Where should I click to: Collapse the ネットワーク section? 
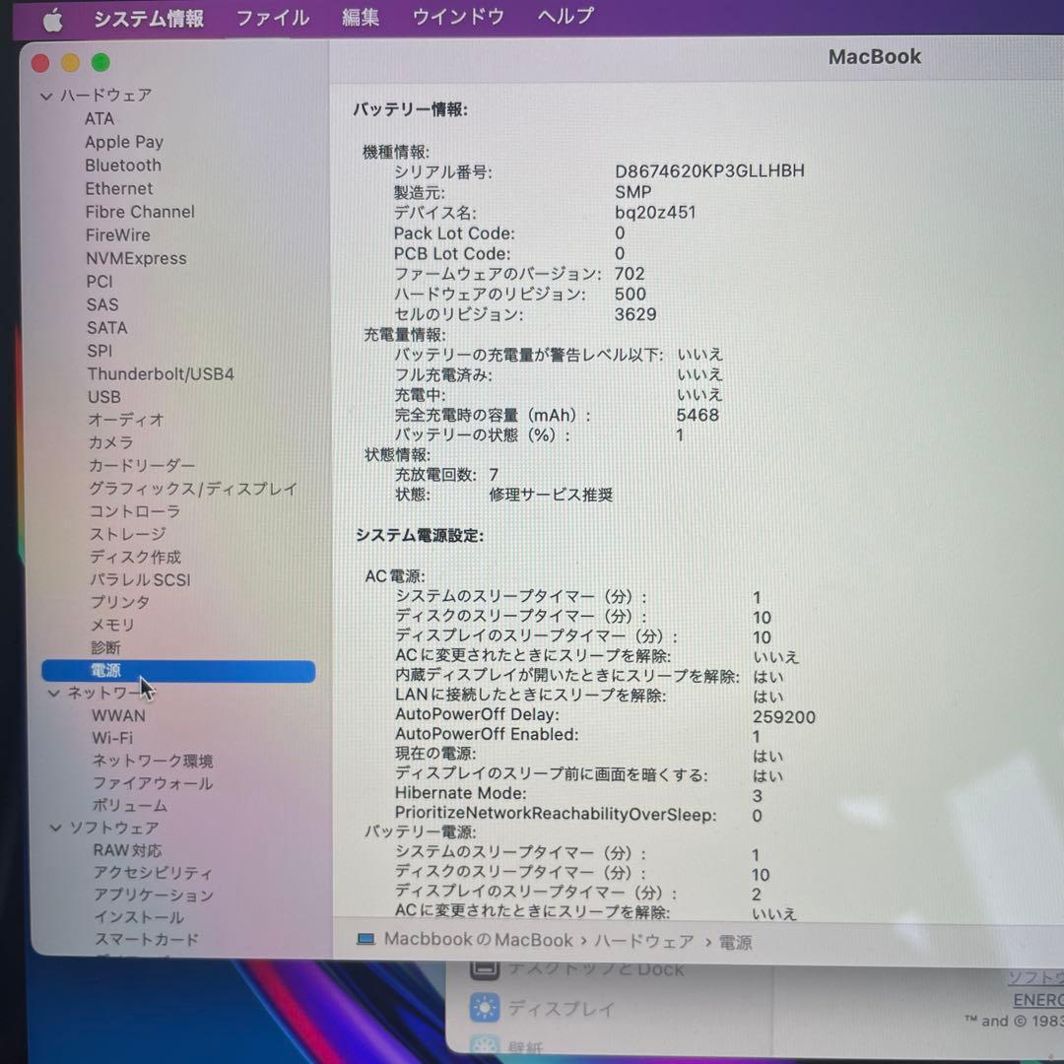(54, 693)
